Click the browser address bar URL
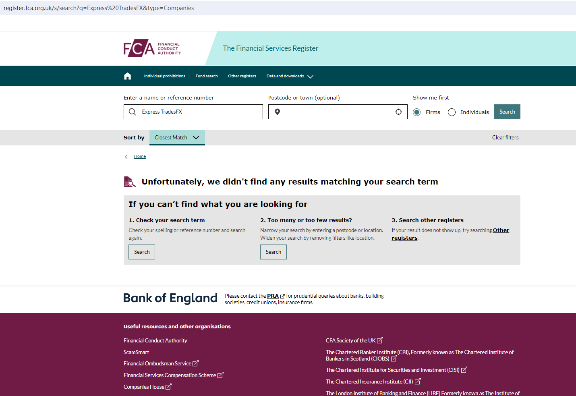This screenshot has height=396, width=576. point(99,8)
